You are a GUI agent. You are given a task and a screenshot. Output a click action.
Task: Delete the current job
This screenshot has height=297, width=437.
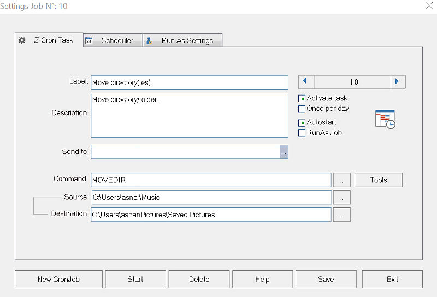pos(199,279)
